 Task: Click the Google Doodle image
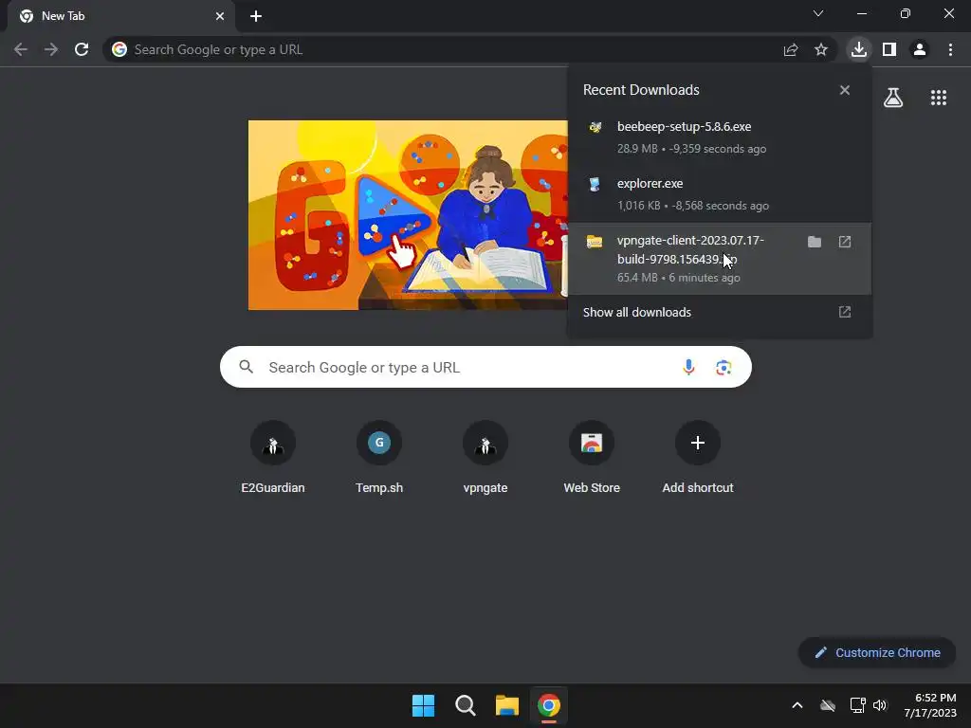click(408, 215)
